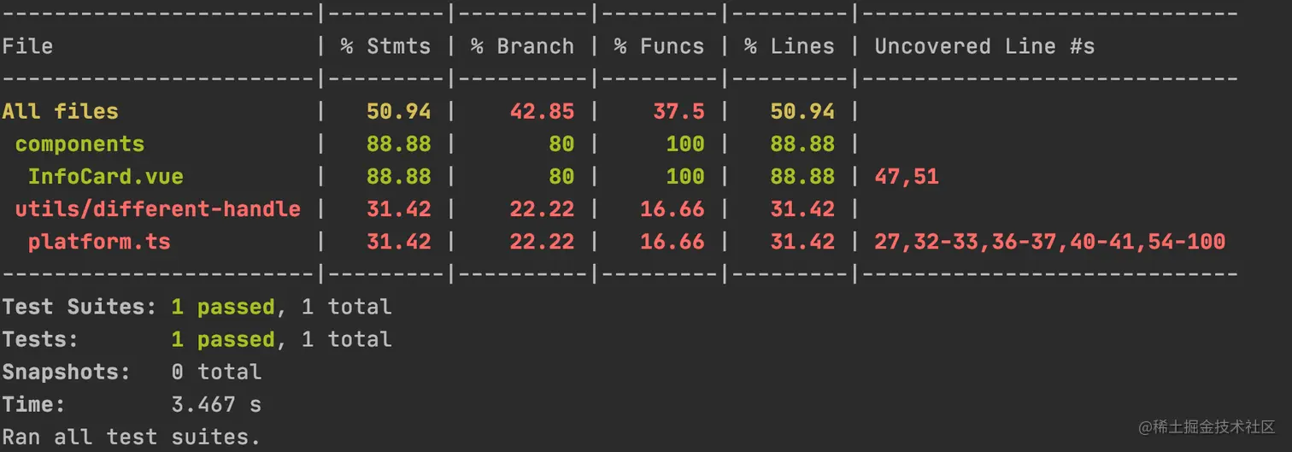Select components % Stmts value 88.88
Image resolution: width=1292 pixels, height=452 pixels.
[x=399, y=144]
